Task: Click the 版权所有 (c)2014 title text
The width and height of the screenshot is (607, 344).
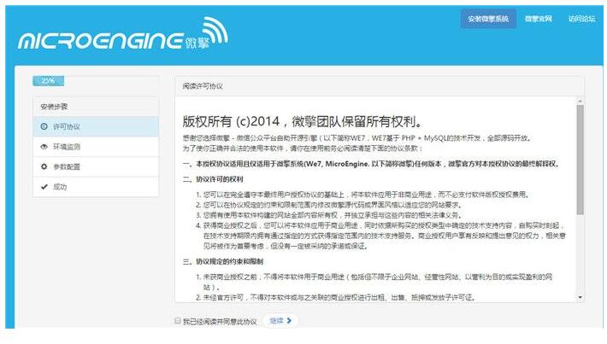Action: pyautogui.click(x=302, y=121)
